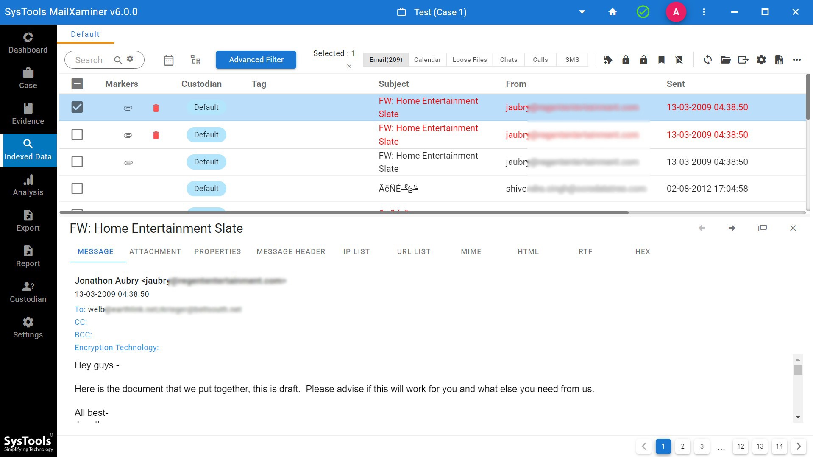Image resolution: width=813 pixels, height=457 pixels.
Task: Open the Analysis section
Action: pos(28,186)
